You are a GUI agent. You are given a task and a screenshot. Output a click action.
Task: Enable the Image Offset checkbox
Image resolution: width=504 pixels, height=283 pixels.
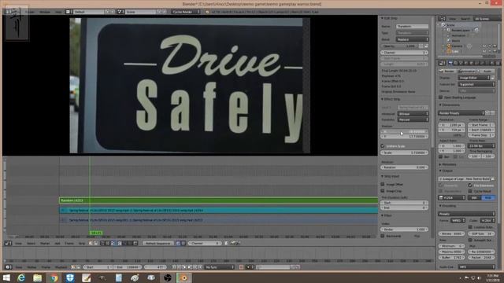(x=383, y=184)
